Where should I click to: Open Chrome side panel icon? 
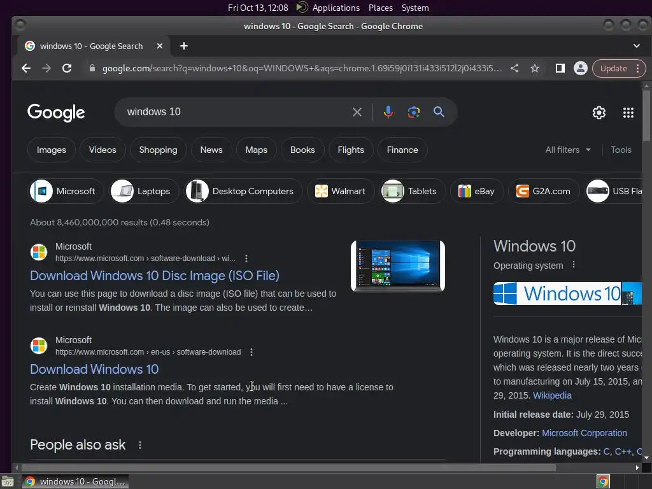(x=560, y=68)
